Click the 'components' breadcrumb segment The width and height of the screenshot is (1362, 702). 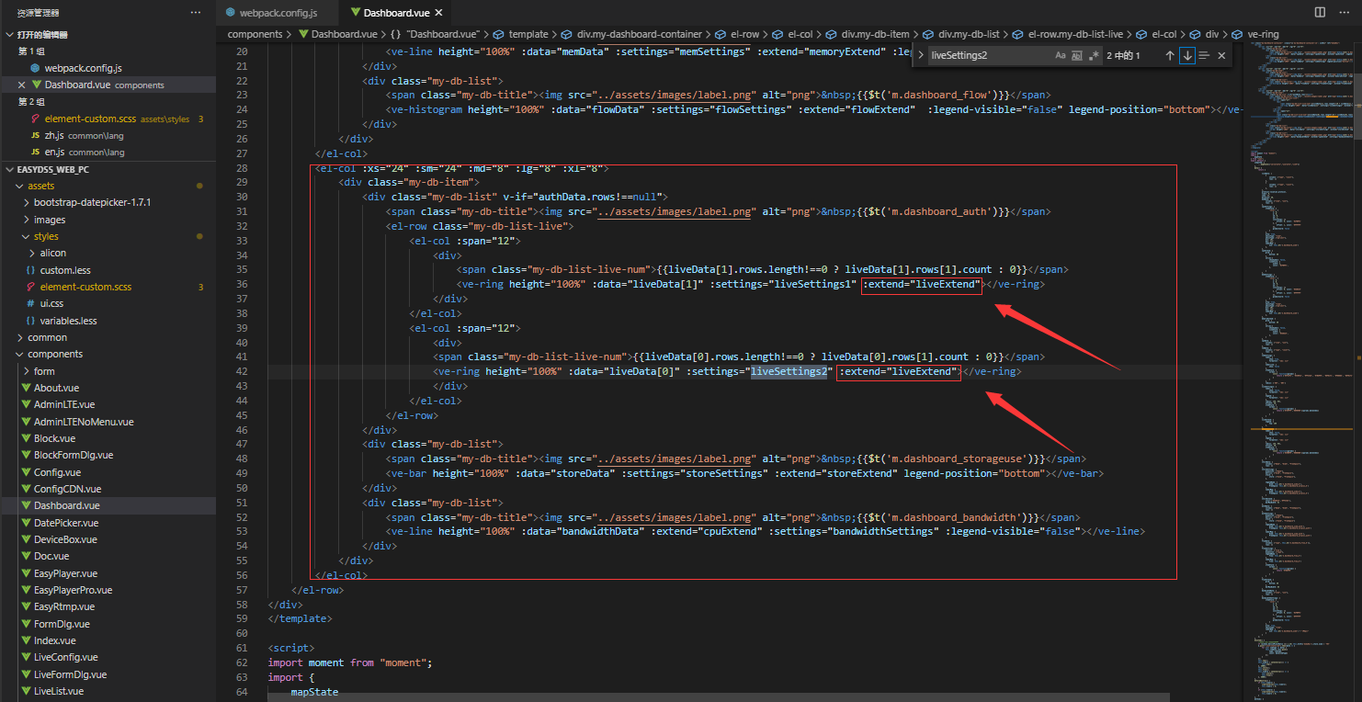(x=255, y=34)
